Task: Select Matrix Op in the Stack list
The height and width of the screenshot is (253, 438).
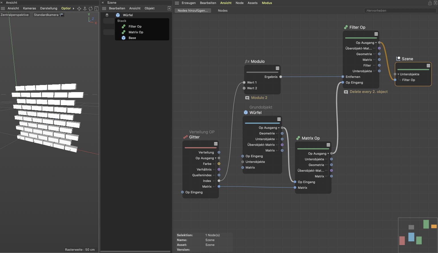Action: pos(136,32)
